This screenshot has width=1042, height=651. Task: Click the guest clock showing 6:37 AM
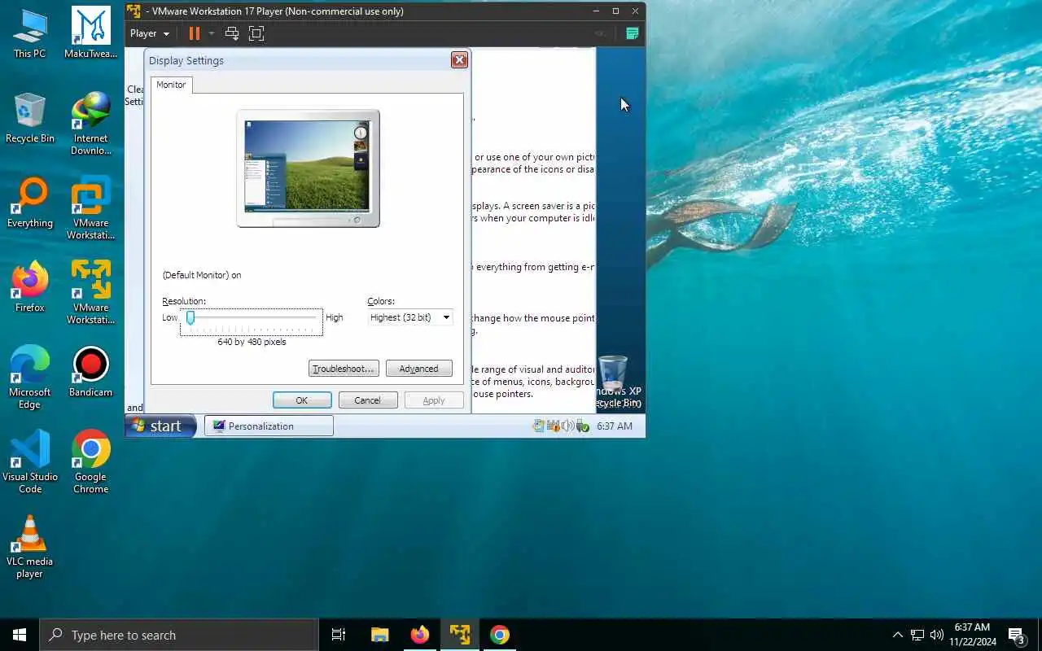point(615,426)
